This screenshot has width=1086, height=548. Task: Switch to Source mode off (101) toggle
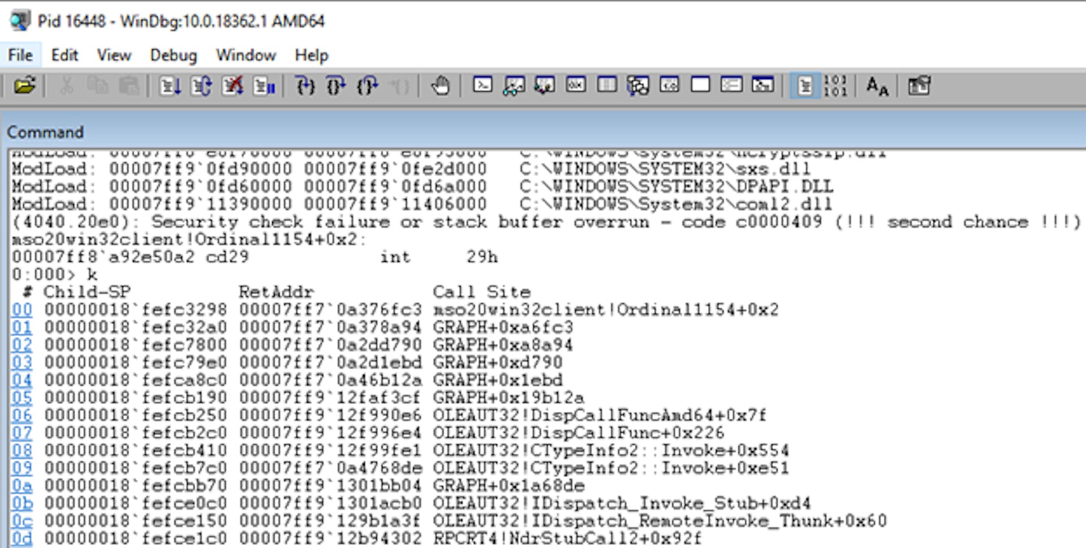pos(835,86)
